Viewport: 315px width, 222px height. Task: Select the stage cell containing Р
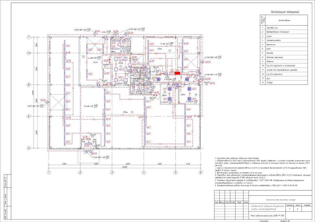pyautogui.click(x=289, y=209)
